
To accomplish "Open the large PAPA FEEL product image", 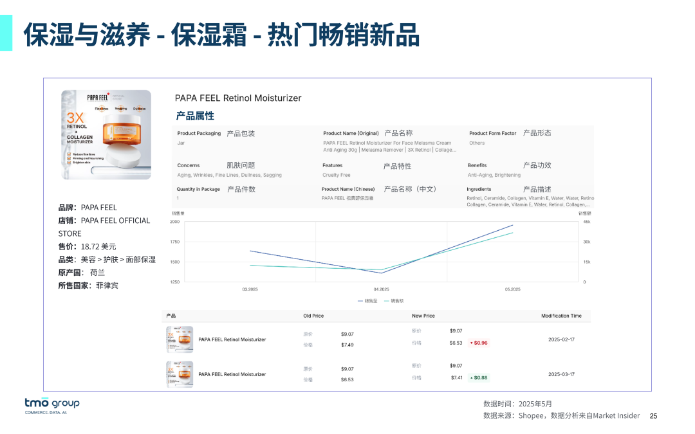I will pyautogui.click(x=106, y=134).
